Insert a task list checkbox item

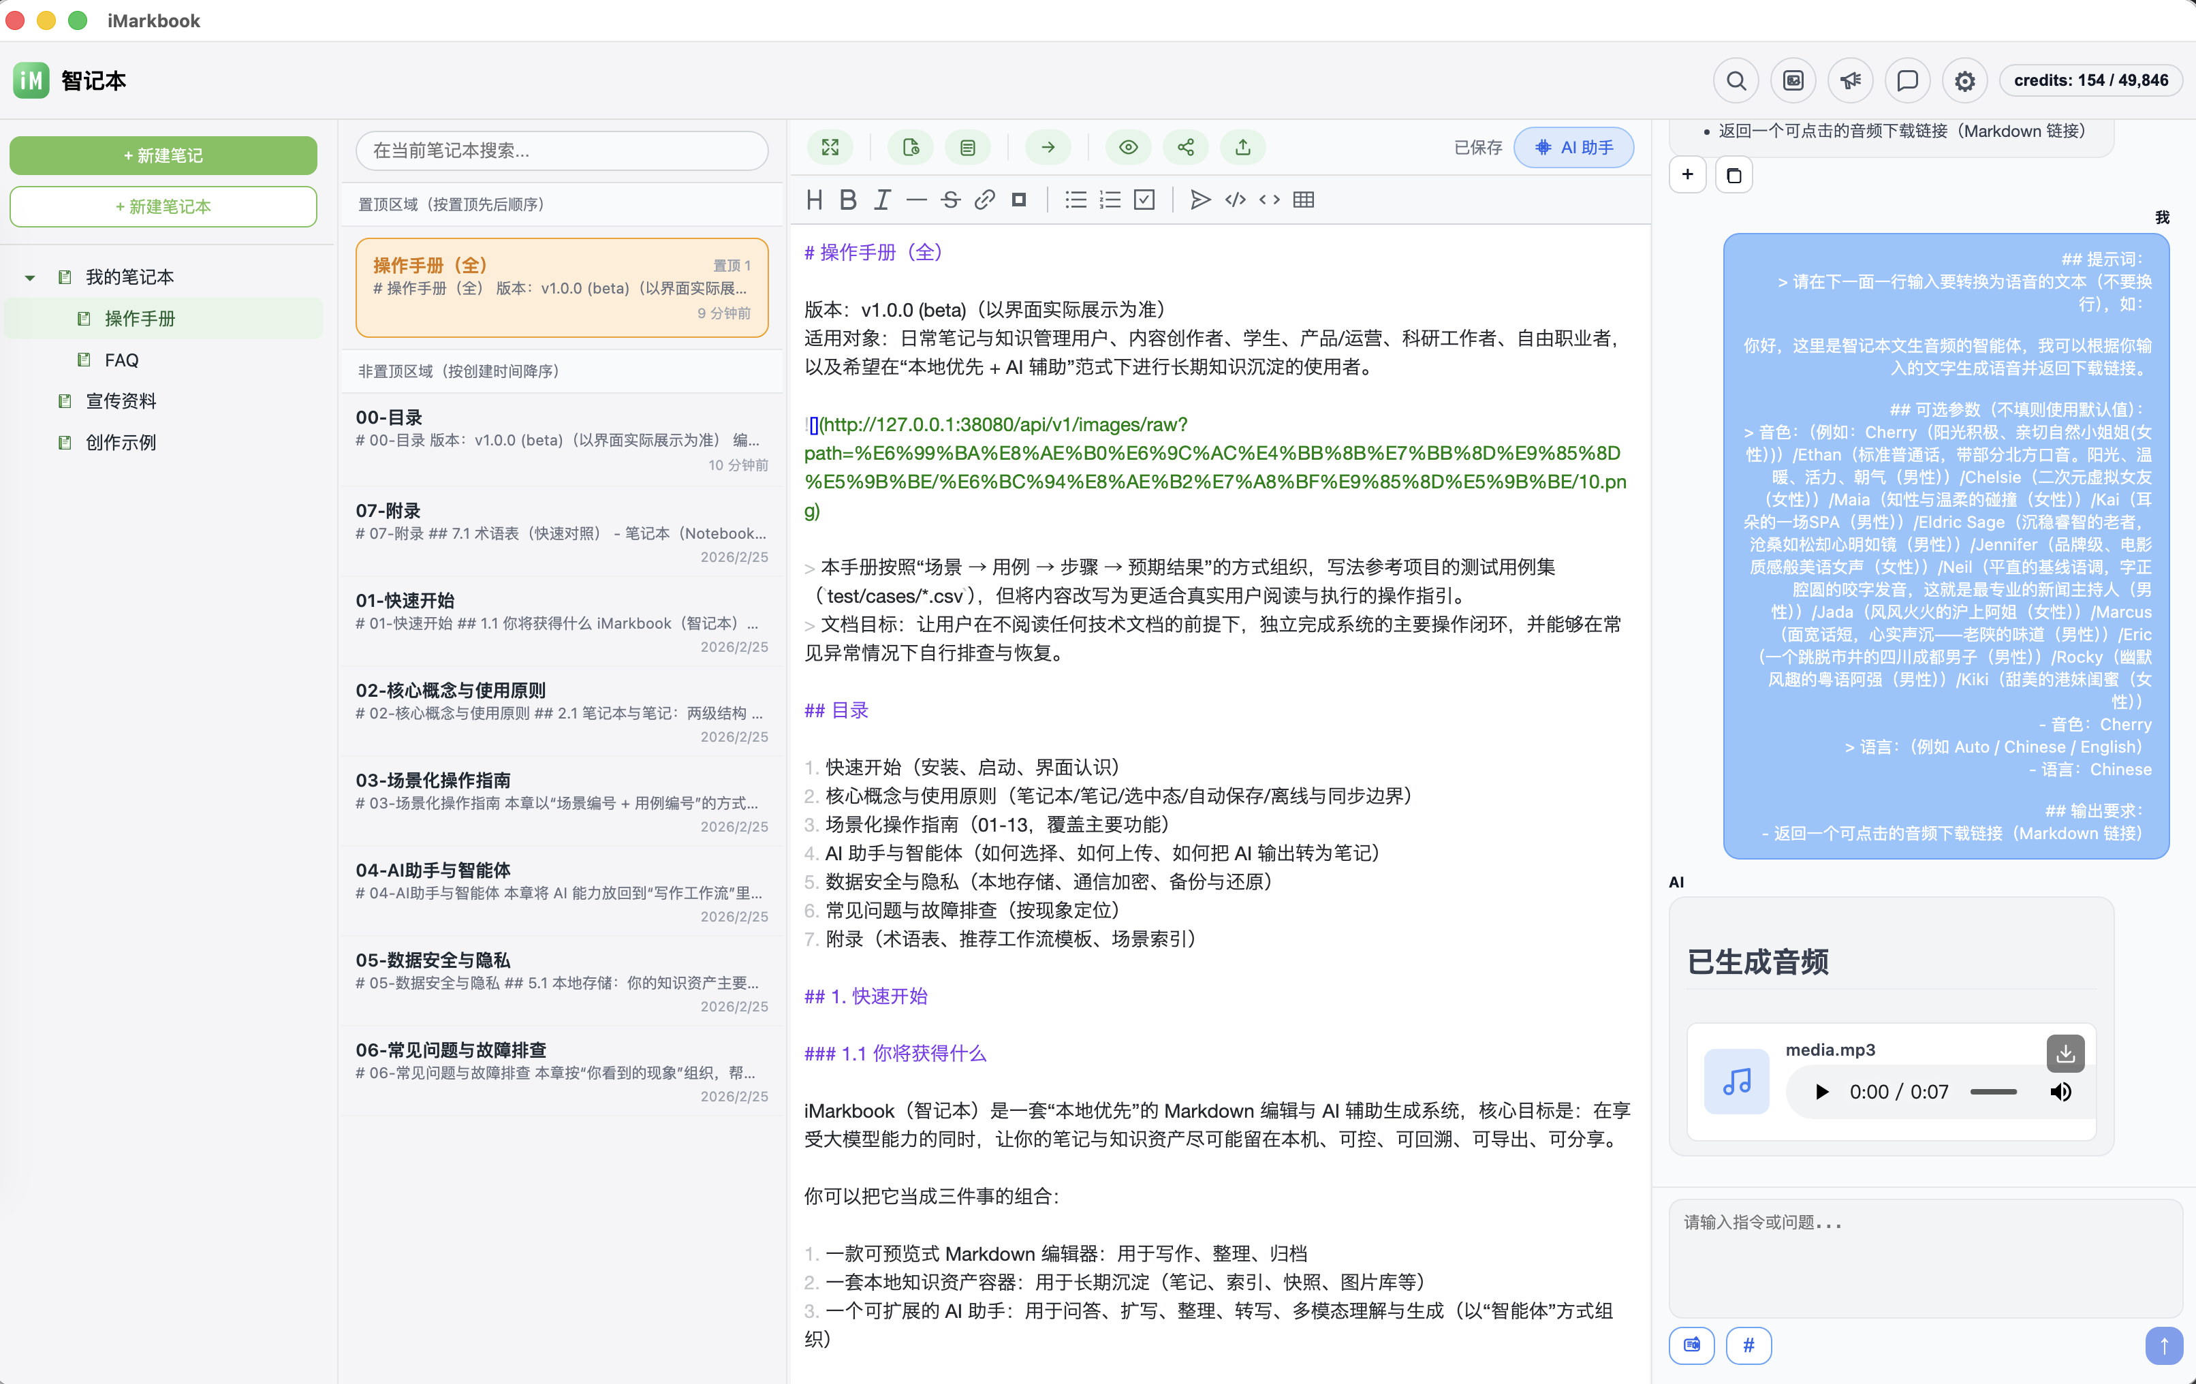[x=1144, y=200]
